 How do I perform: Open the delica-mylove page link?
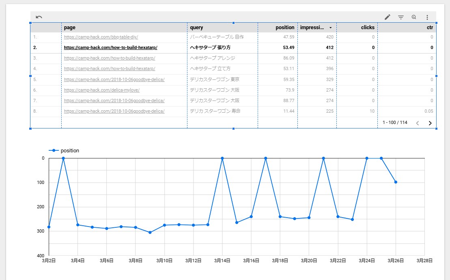point(101,90)
